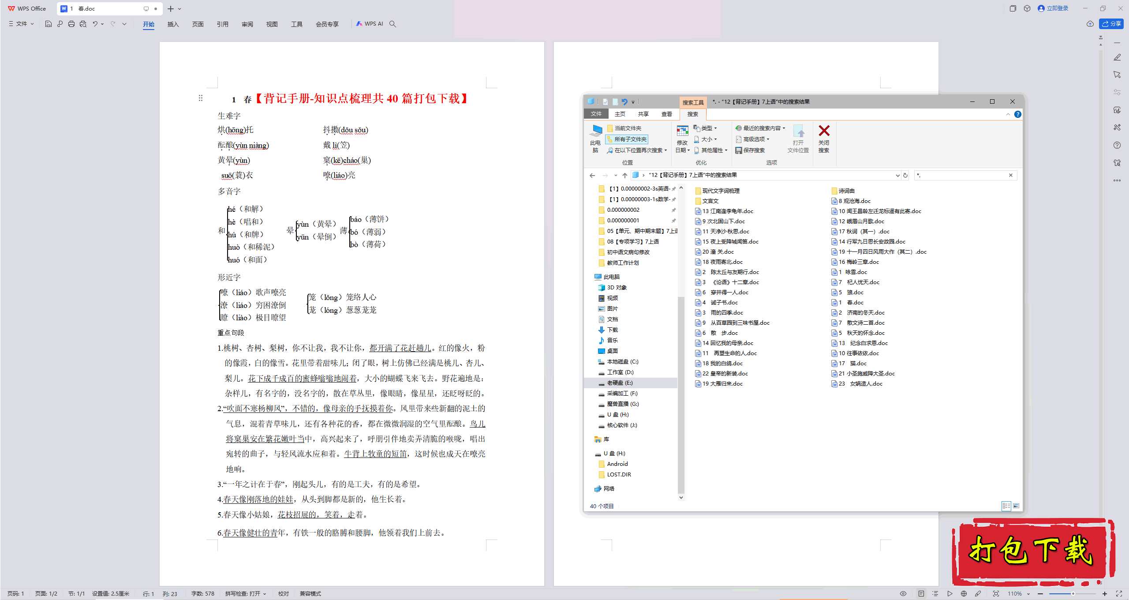Click the design tools icon in right sidebar
The width and height of the screenshot is (1129, 600).
1117,127
